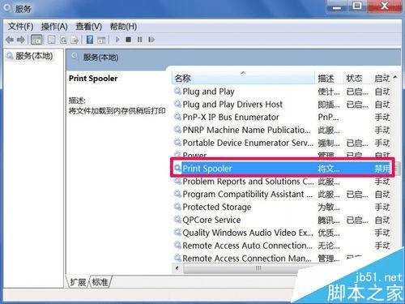Sort by the 名称 column header
Viewport: 405px width, 304px height.
[243, 78]
